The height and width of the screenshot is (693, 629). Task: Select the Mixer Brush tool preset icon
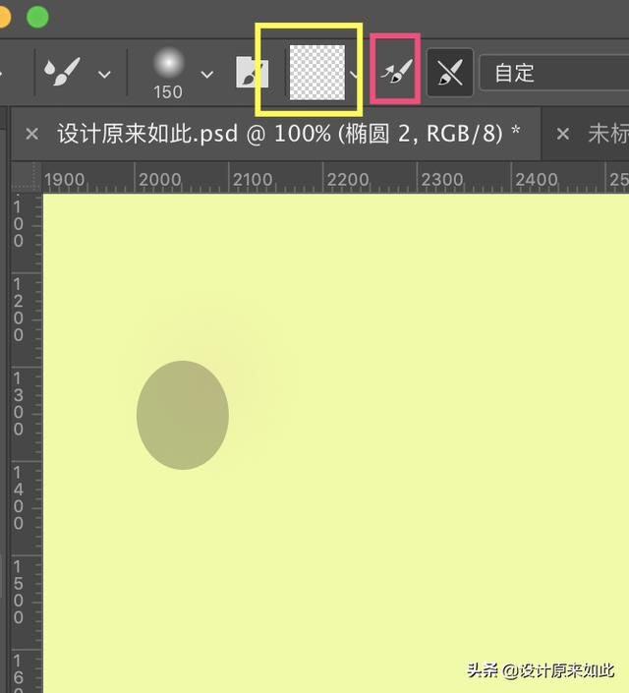point(62,72)
